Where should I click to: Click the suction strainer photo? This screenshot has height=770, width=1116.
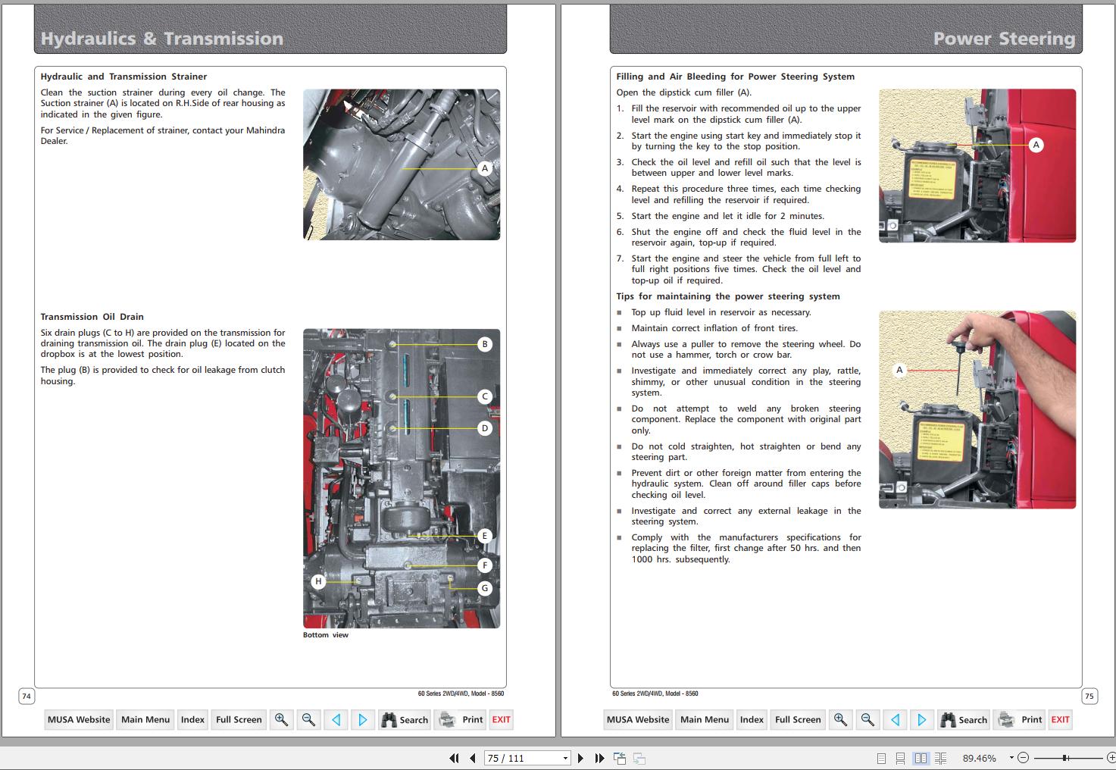[402, 164]
